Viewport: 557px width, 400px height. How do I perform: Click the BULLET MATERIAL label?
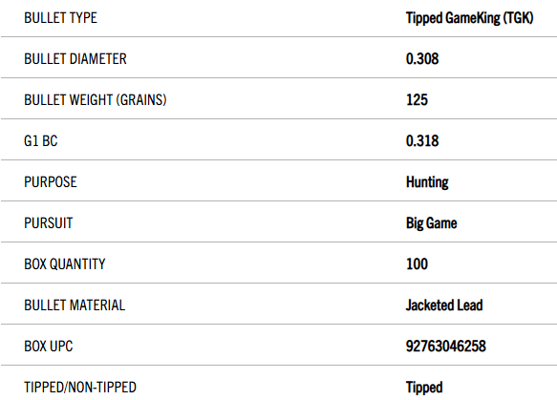(75, 305)
